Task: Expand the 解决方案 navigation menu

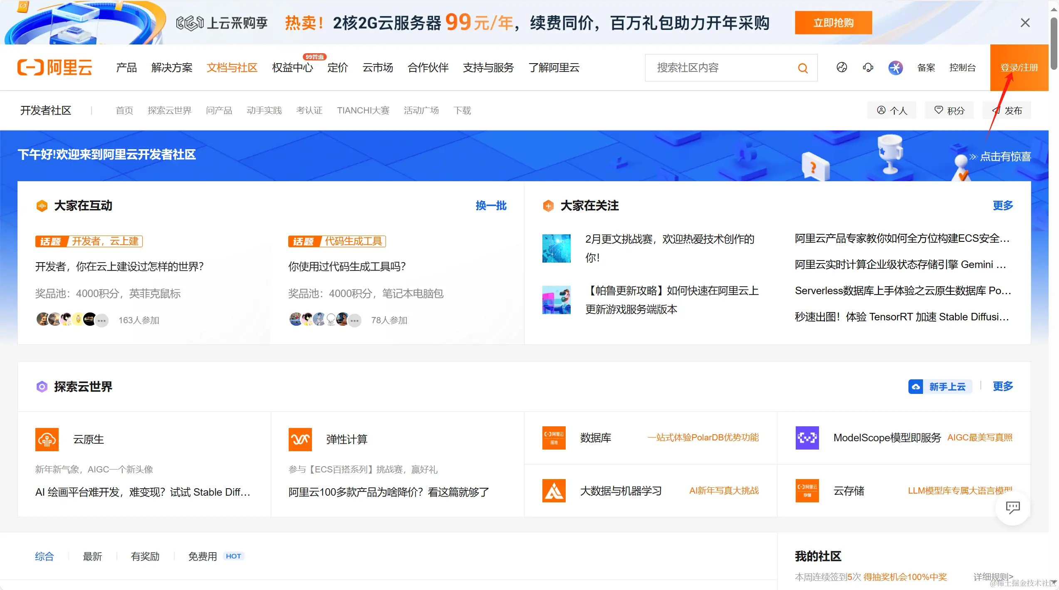Action: [x=172, y=68]
